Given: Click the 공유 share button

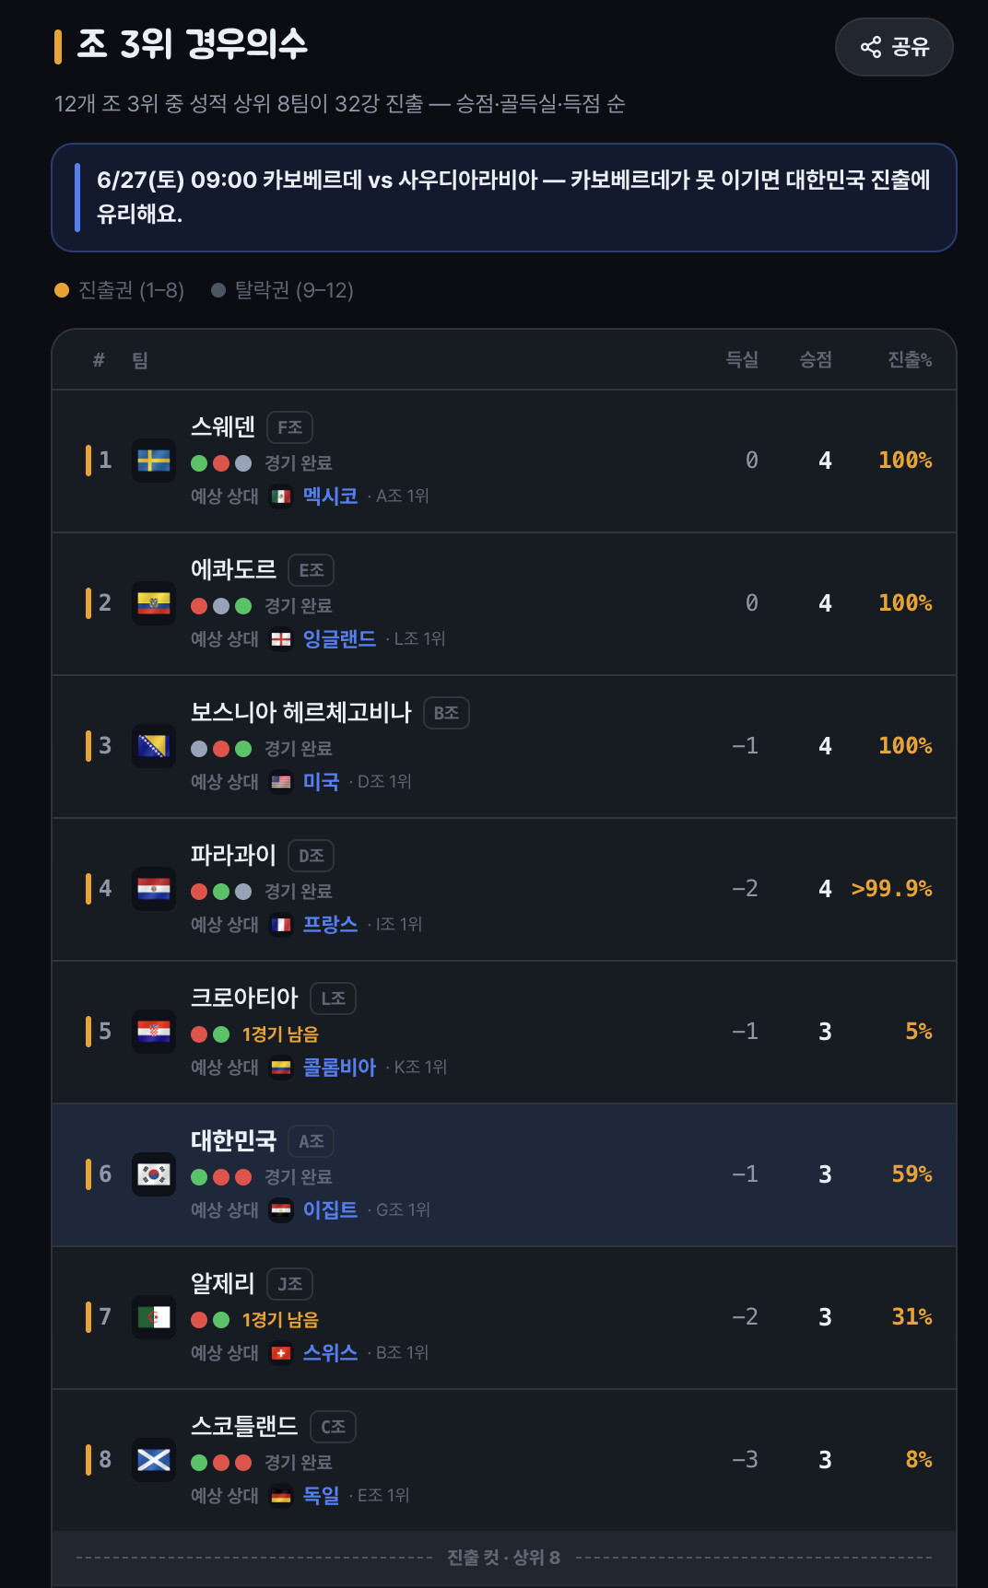Looking at the screenshot, I should pos(894,47).
